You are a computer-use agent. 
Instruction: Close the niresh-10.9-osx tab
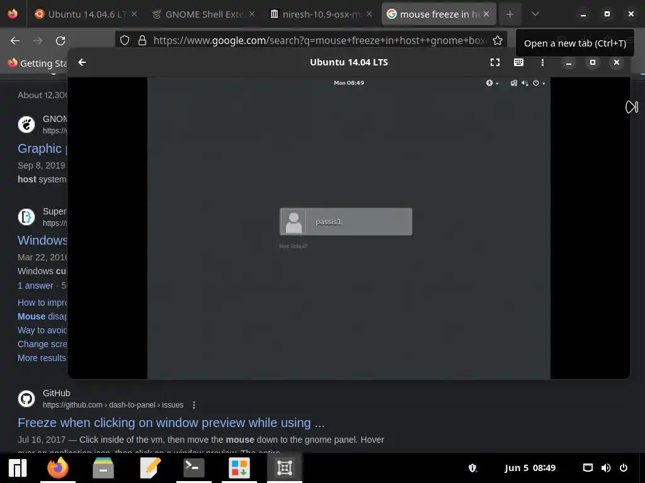(369, 14)
